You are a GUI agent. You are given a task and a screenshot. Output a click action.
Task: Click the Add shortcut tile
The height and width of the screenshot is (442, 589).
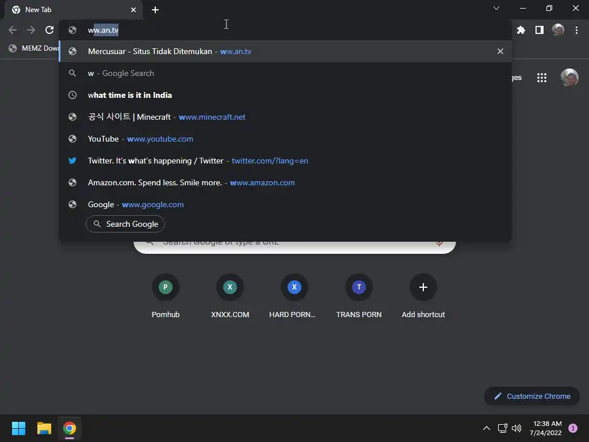click(423, 296)
